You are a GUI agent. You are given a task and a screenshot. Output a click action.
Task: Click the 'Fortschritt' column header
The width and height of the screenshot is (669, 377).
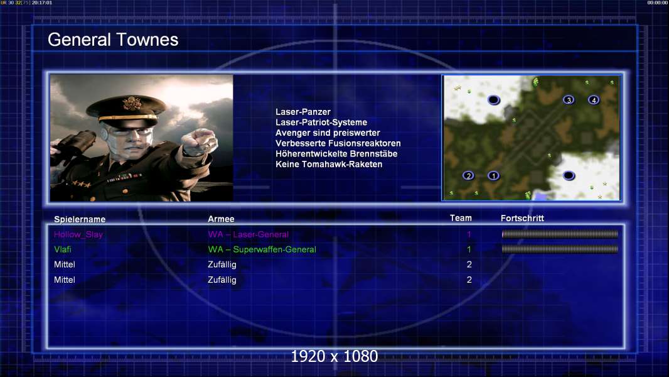(522, 218)
